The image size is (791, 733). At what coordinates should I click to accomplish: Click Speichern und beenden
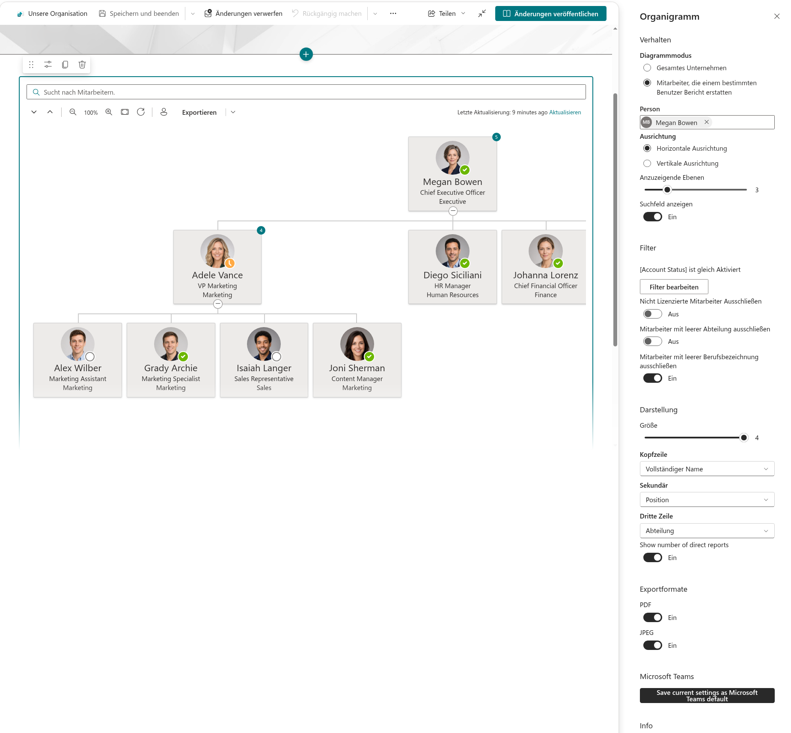[x=139, y=14]
